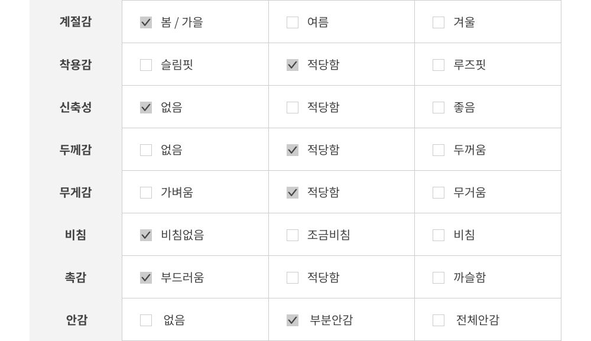The height and width of the screenshot is (341, 591).
Task: Check the 좋음 elasticity checkbox
Action: [439, 108]
